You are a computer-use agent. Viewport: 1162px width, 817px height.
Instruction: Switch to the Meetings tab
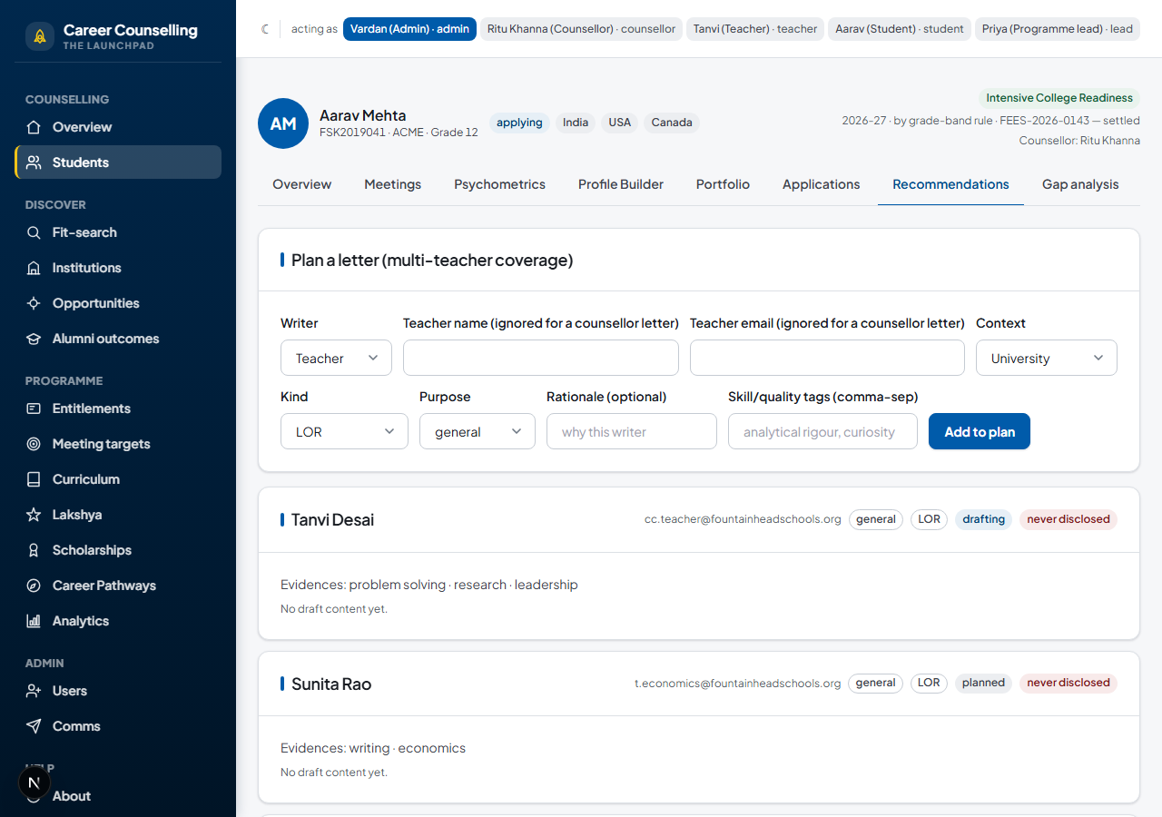tap(393, 184)
